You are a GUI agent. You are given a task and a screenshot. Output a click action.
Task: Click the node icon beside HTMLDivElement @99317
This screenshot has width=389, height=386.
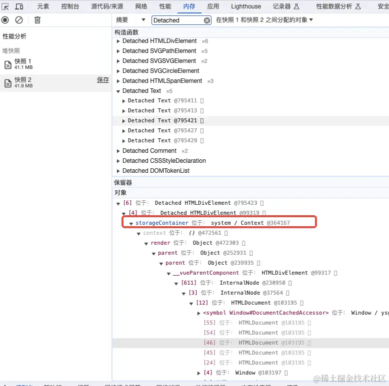click(x=335, y=273)
